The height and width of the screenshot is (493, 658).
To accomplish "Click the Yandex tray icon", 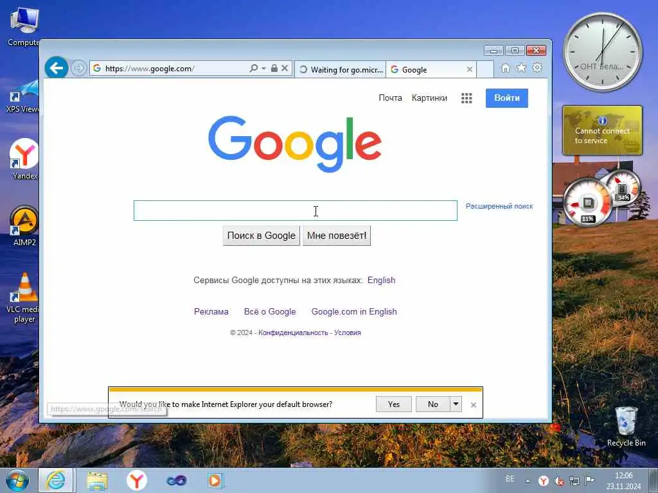I will (544, 481).
